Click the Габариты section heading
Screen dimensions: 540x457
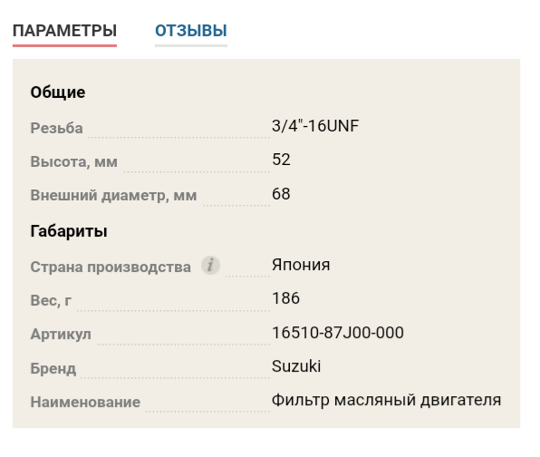click(69, 231)
